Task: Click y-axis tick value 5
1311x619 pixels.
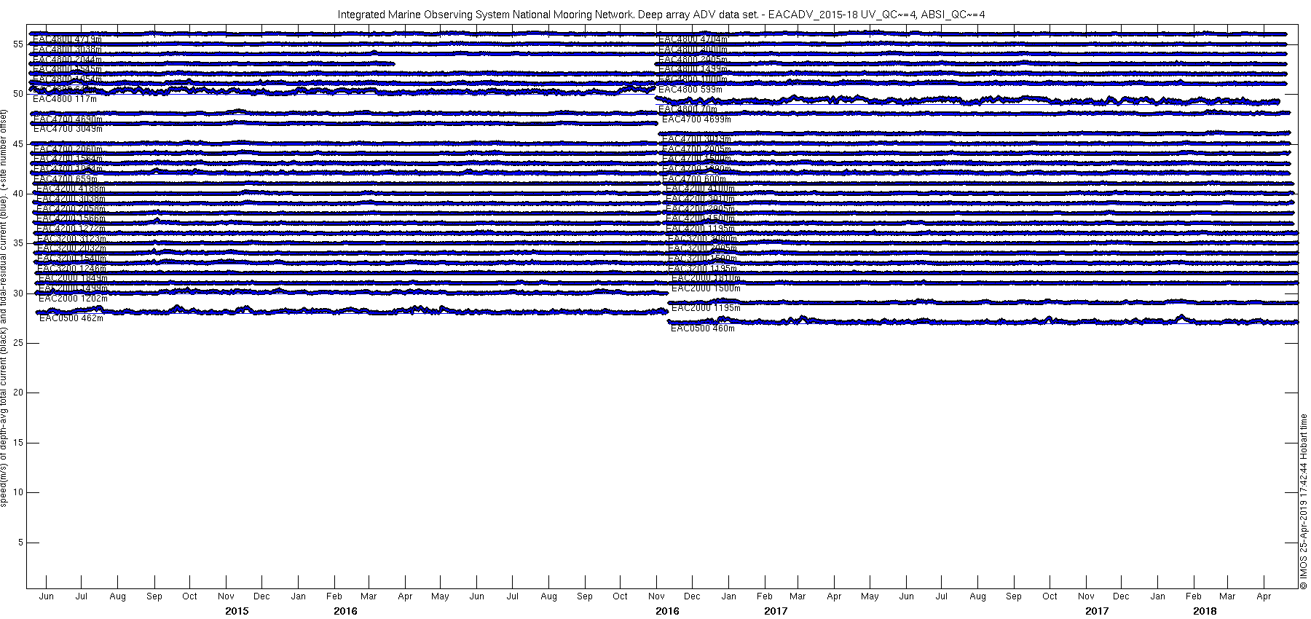Action: [x=21, y=543]
